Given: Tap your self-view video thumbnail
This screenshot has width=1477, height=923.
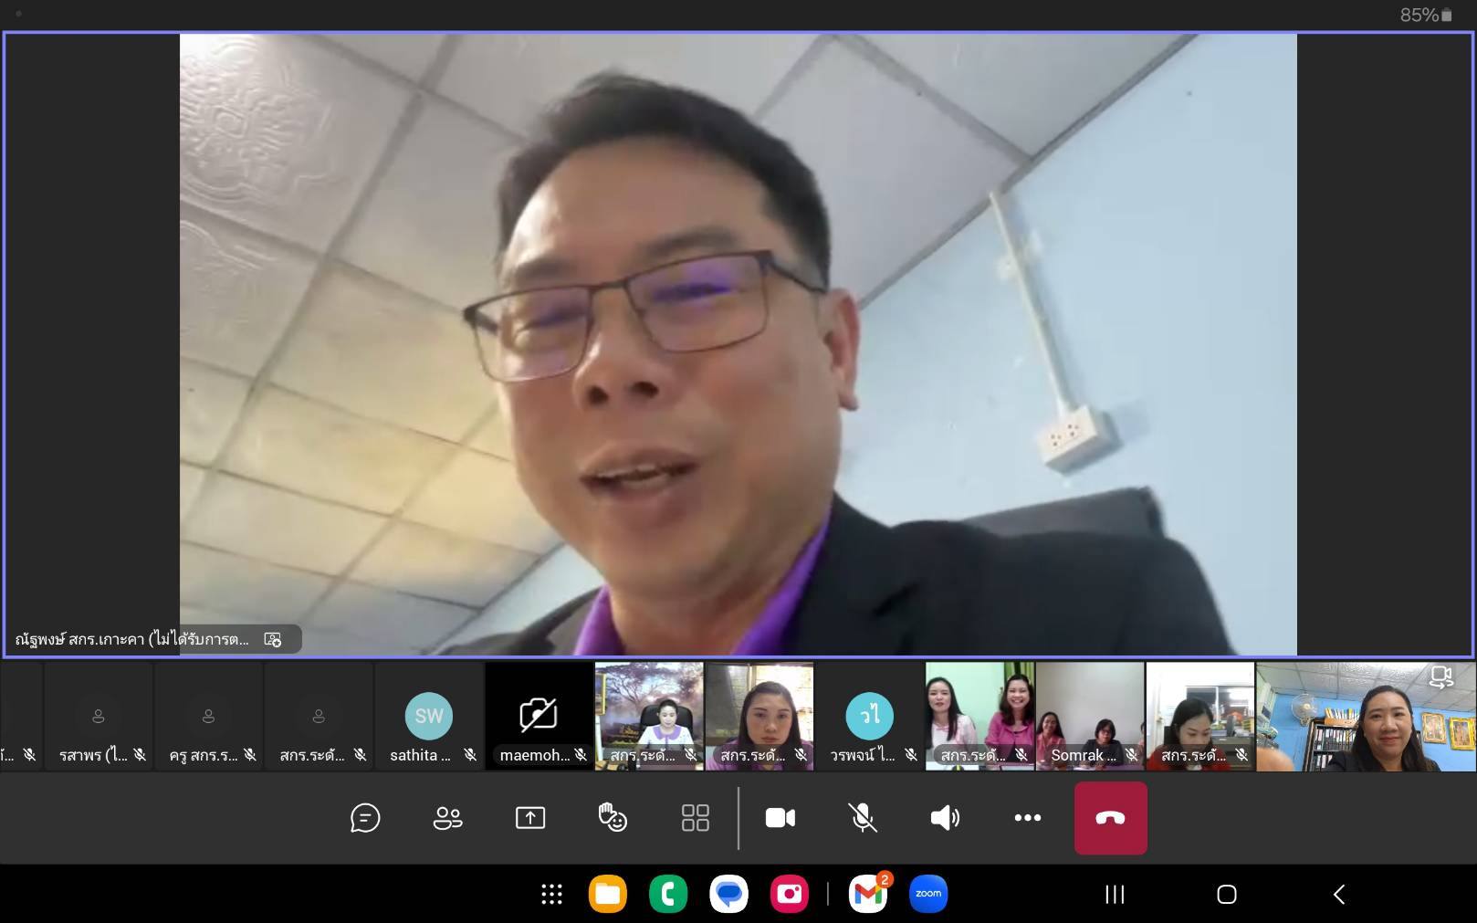Looking at the screenshot, I should pos(1366,718).
